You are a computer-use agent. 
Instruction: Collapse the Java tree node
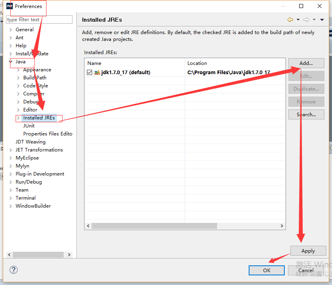[10, 62]
